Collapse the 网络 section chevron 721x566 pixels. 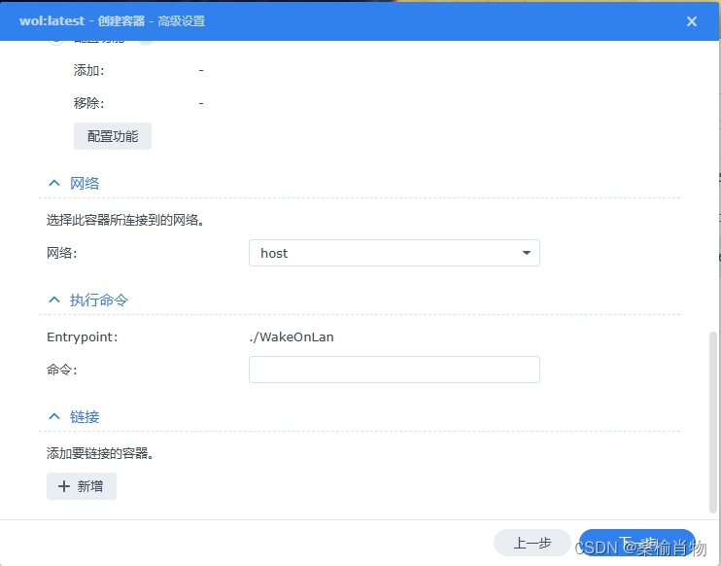click(54, 183)
